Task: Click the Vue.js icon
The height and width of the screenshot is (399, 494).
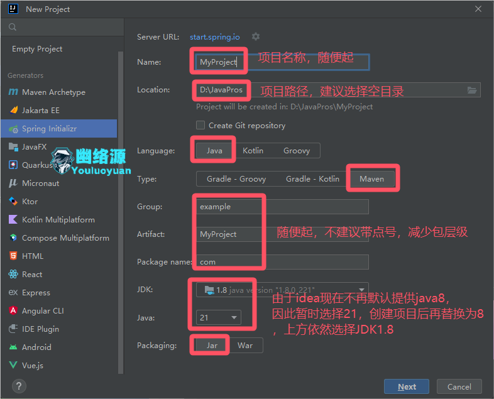Action: coord(13,365)
